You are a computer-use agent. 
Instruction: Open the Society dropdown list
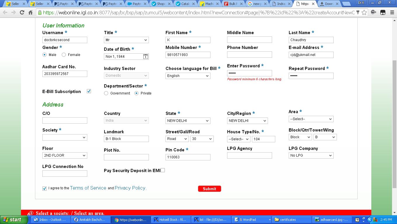point(65,137)
